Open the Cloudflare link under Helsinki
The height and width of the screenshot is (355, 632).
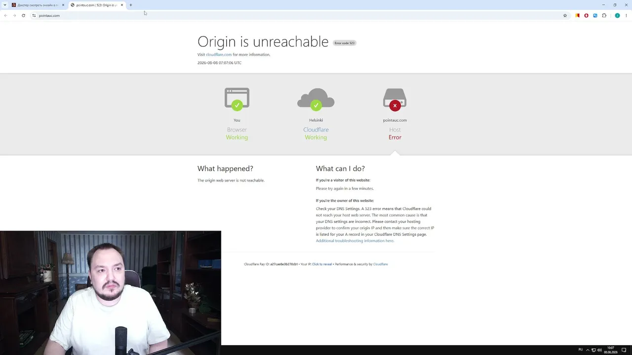click(x=316, y=130)
